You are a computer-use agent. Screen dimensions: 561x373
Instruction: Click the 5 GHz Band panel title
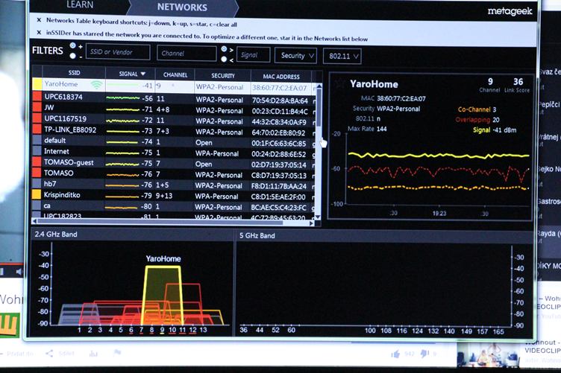tap(257, 235)
